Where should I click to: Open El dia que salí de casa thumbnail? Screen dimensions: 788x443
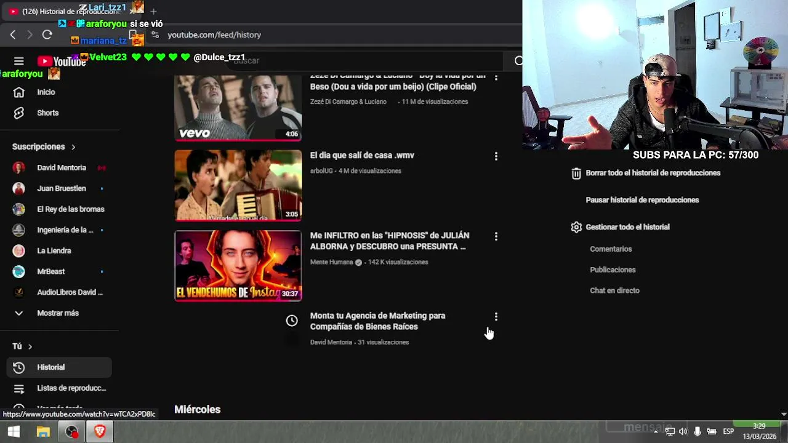coord(238,185)
